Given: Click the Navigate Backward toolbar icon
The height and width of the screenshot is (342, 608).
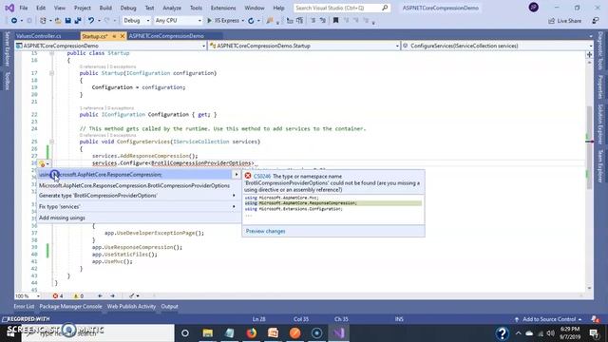Looking at the screenshot, I should pyautogui.click(x=14, y=21).
